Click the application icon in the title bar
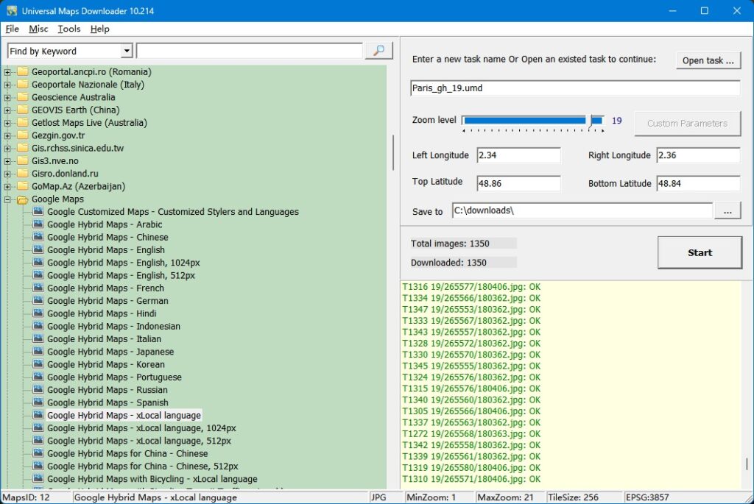Viewport: 754px width, 504px height. [x=11, y=10]
